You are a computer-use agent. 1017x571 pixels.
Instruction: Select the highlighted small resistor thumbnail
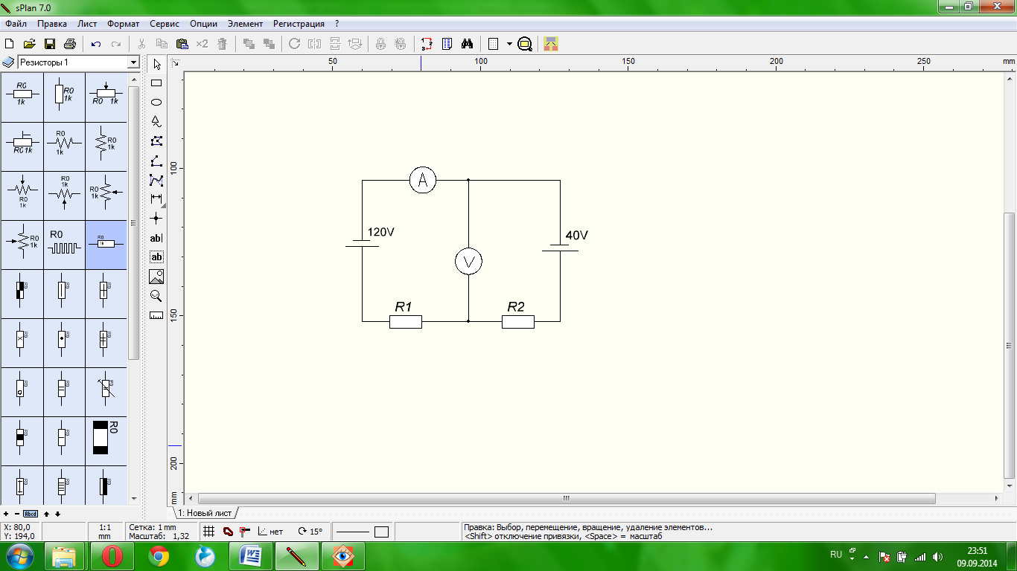click(x=106, y=245)
